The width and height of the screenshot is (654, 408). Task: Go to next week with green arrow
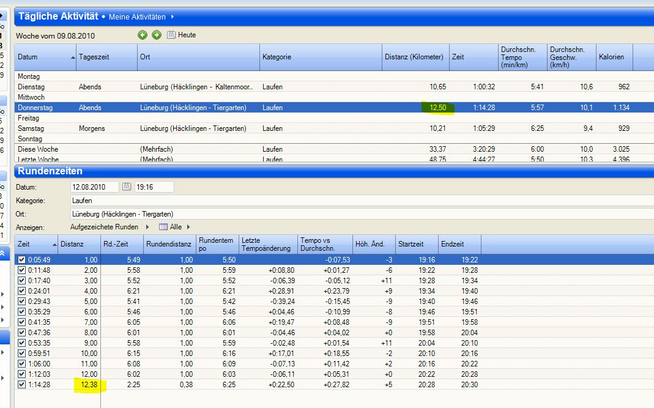point(157,35)
